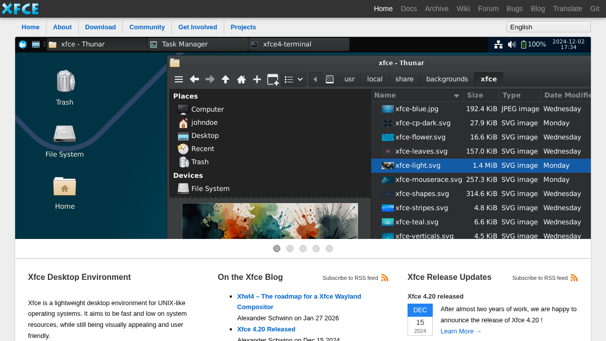Click the Xfce mouse logo in the site header

(x=20, y=9)
